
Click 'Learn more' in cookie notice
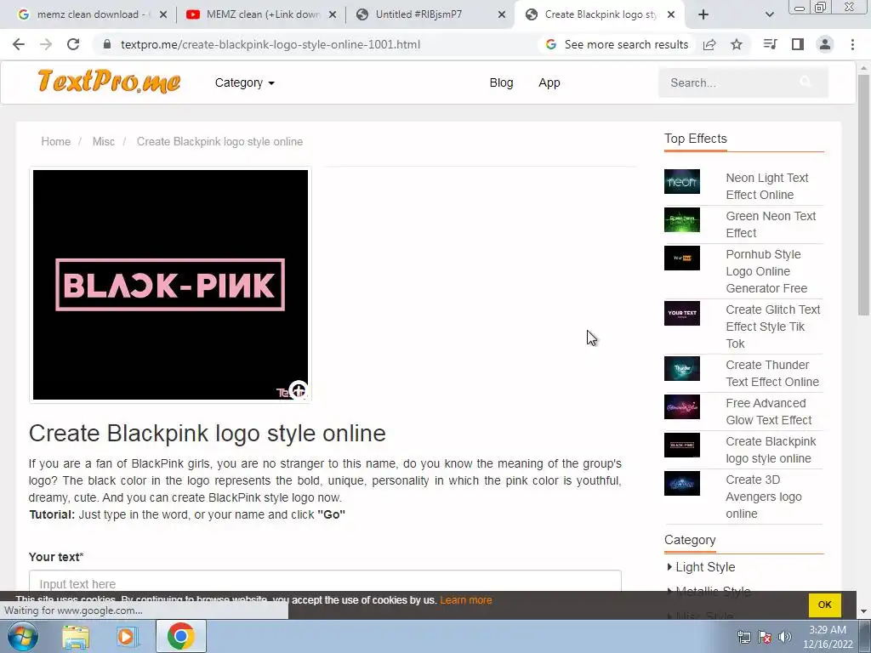pos(465,600)
